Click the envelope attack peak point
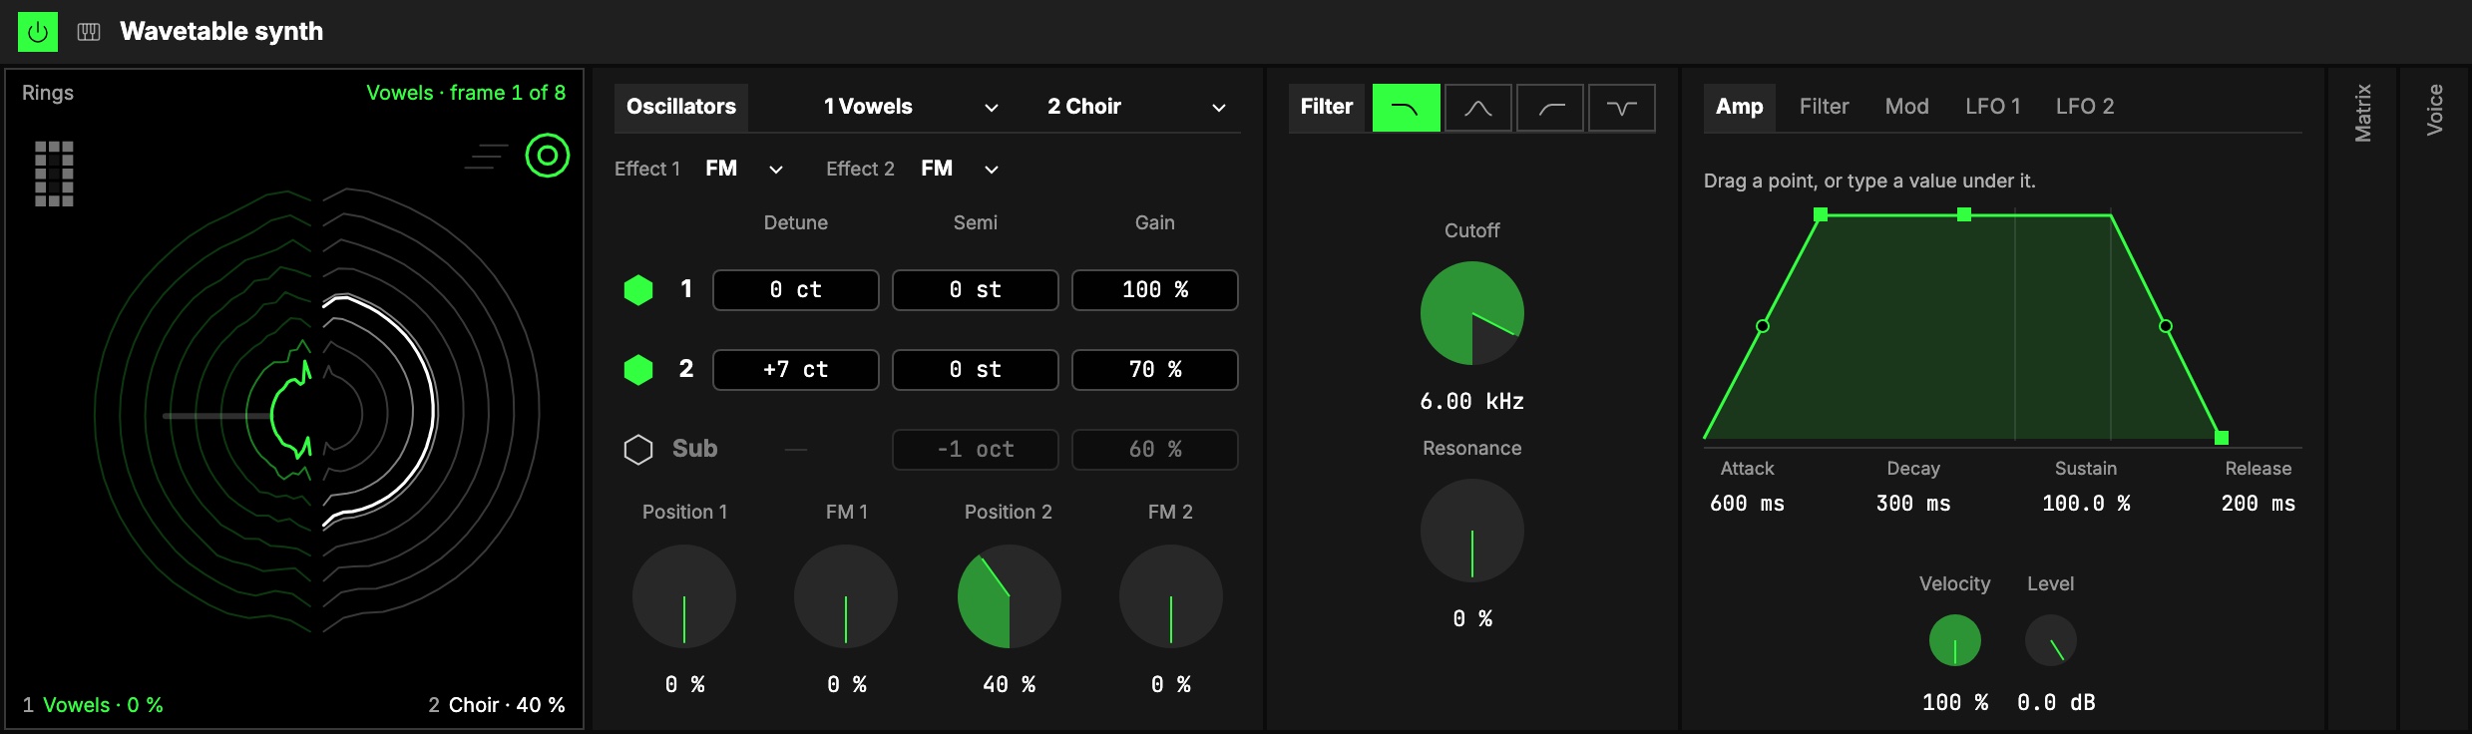 click(1821, 214)
